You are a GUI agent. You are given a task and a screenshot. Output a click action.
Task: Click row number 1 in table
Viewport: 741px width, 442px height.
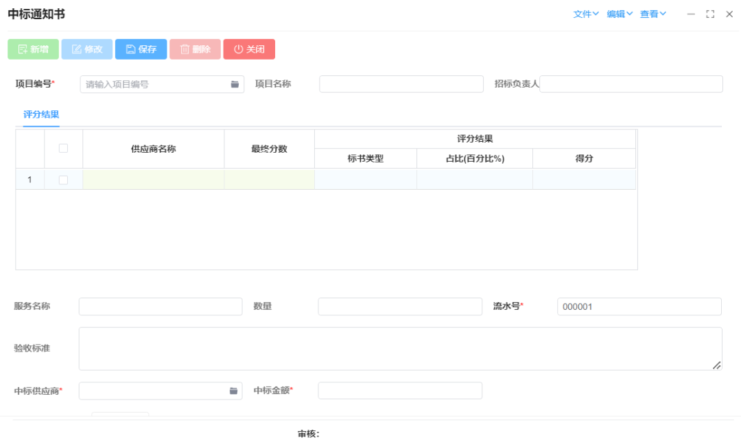coord(30,180)
